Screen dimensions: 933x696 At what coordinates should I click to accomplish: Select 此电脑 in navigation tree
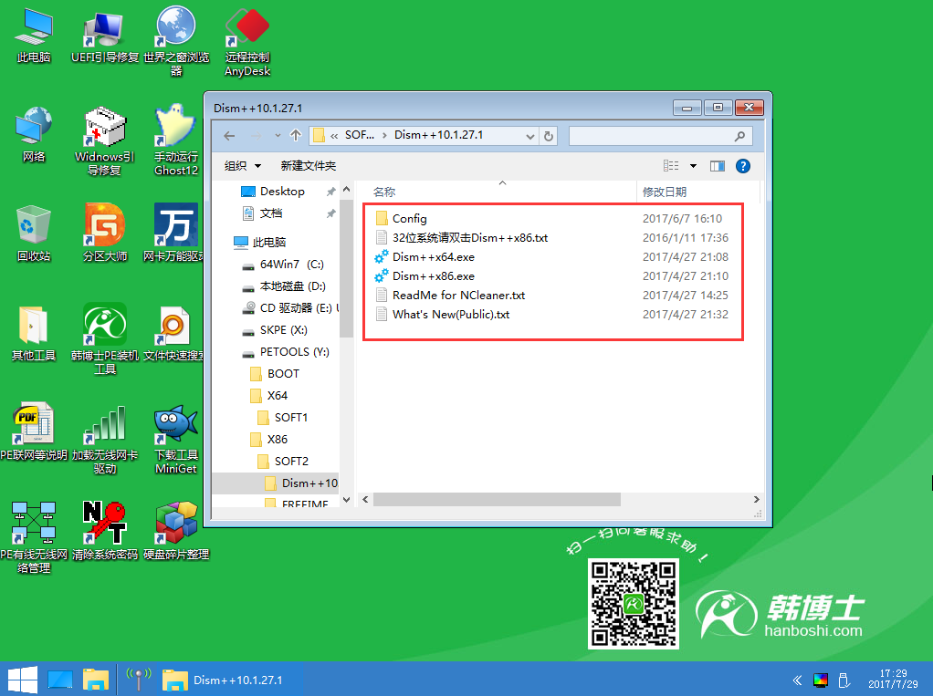[269, 243]
